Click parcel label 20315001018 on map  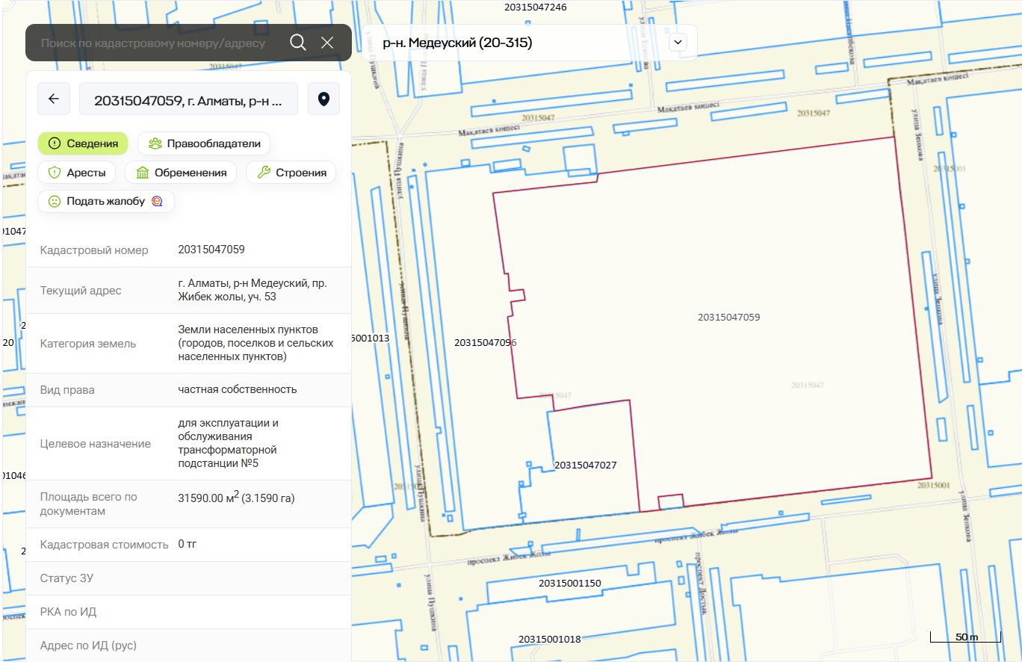549,640
